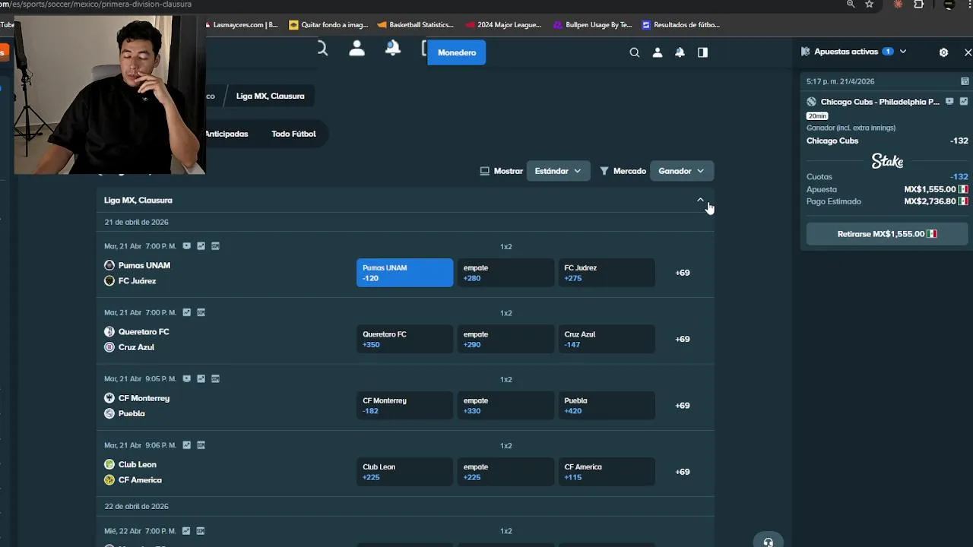Select empate +330 for Monterrey match
Image resolution: width=973 pixels, height=547 pixels.
(506, 405)
